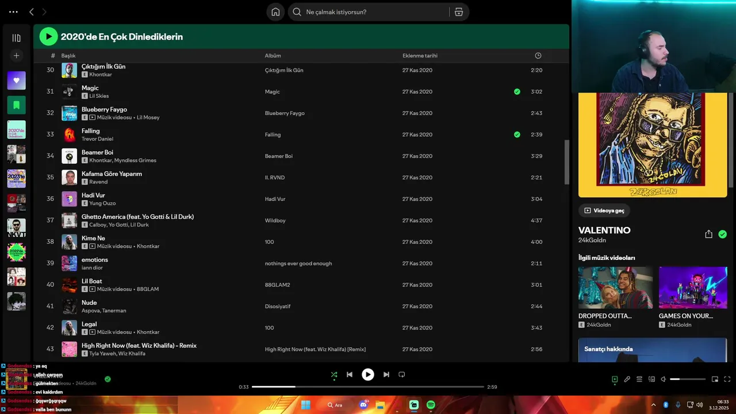Open the three-dot app menu

click(x=13, y=11)
